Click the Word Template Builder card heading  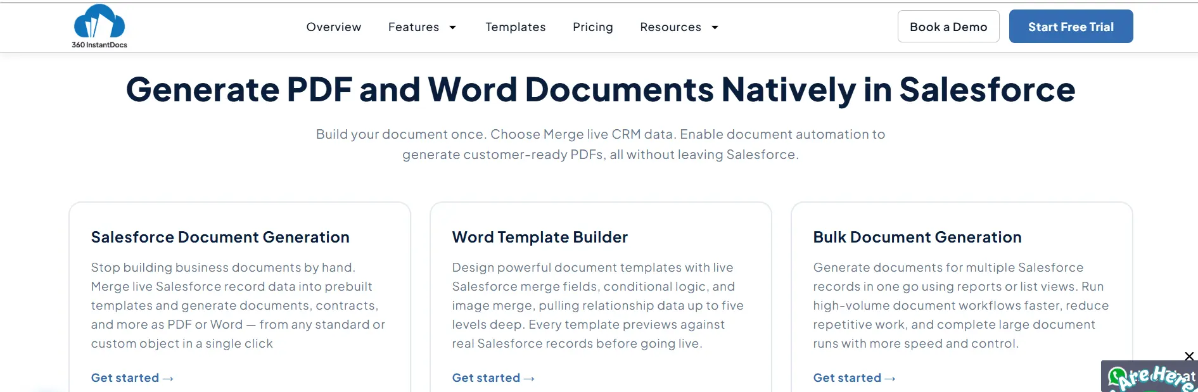click(x=540, y=237)
